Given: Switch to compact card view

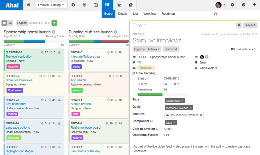Looking at the screenshot, I should [10, 23].
